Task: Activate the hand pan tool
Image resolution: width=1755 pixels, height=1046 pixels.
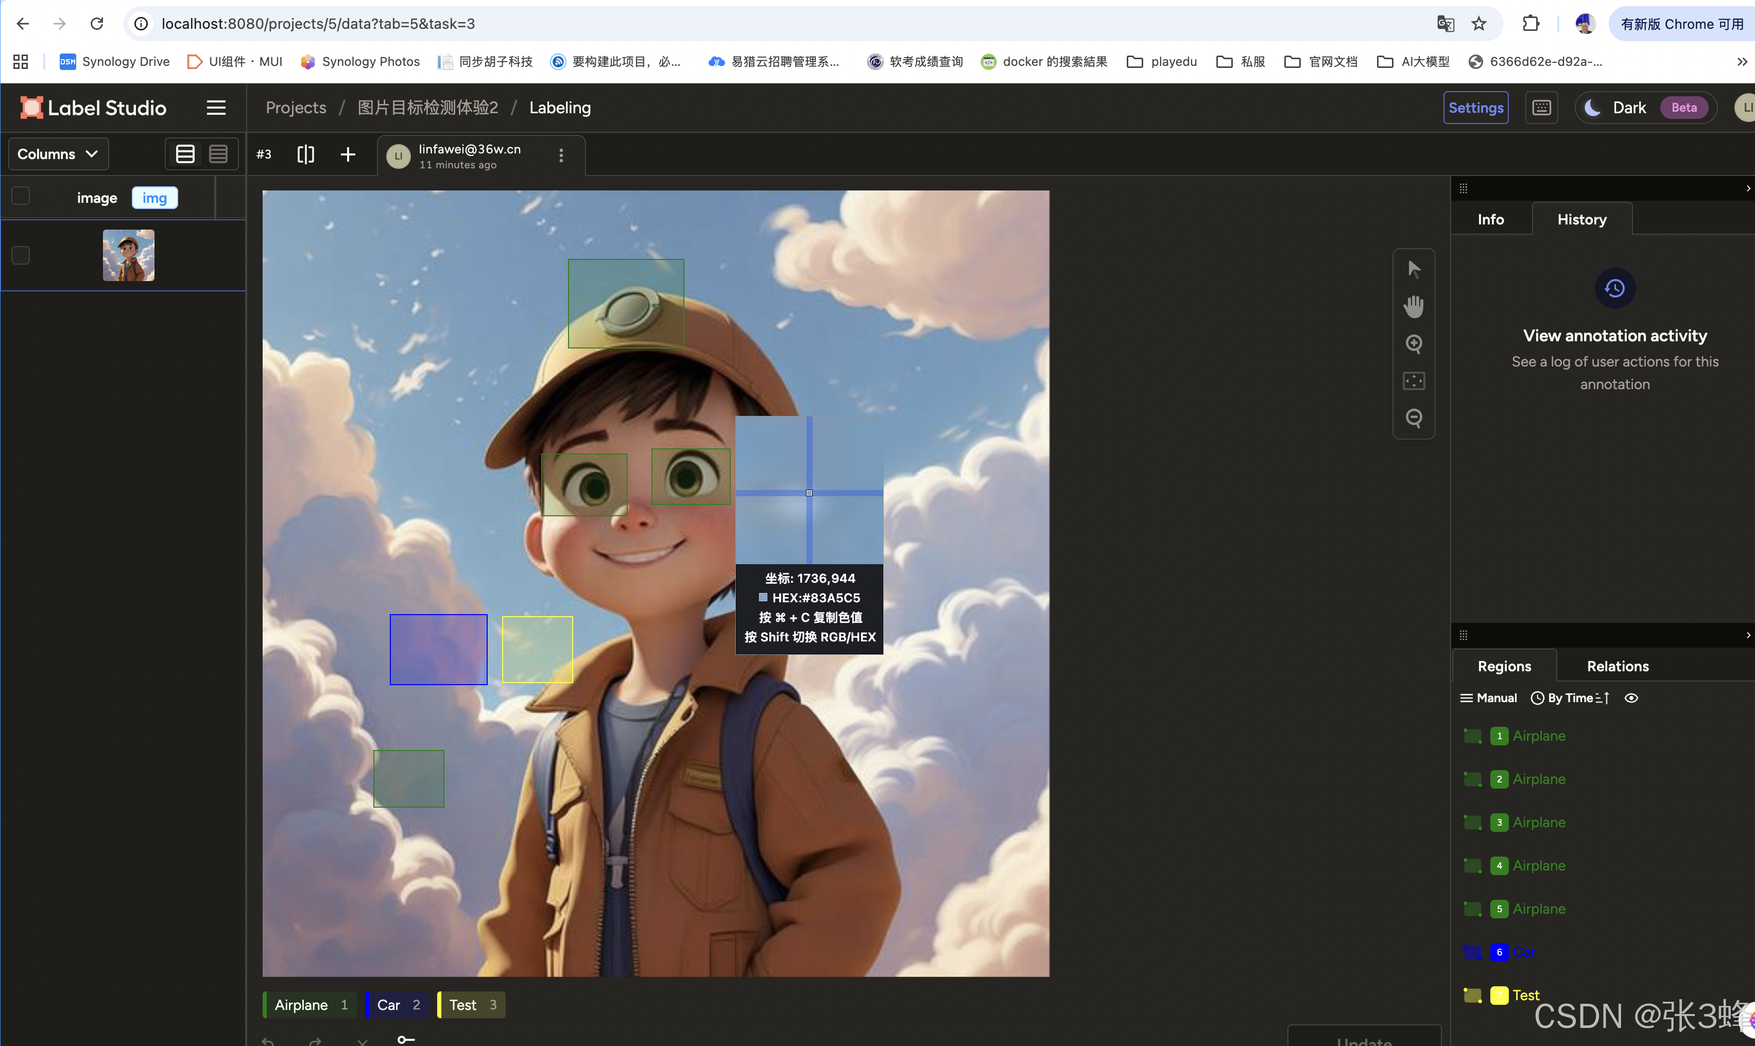Action: 1414,306
